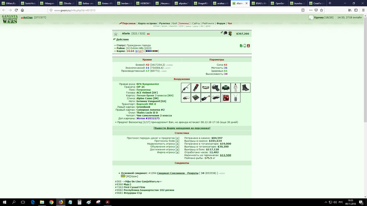367x206 pixels.
Task: Click the dog tag token icon
Action: [x=236, y=98]
